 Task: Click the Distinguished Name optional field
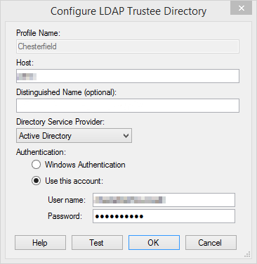[x=128, y=106]
